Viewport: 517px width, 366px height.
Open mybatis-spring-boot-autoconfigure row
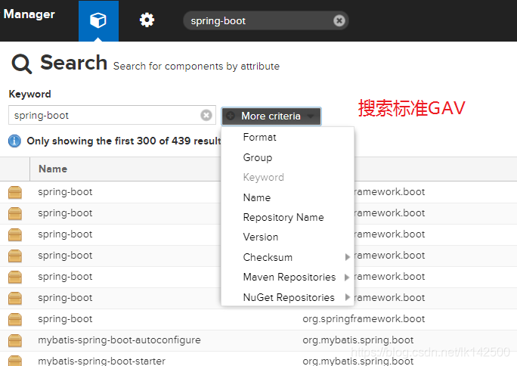(x=258, y=340)
